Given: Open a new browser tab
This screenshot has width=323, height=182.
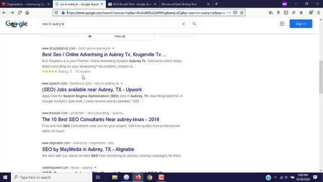Looking at the screenshot, I should point(217,4).
